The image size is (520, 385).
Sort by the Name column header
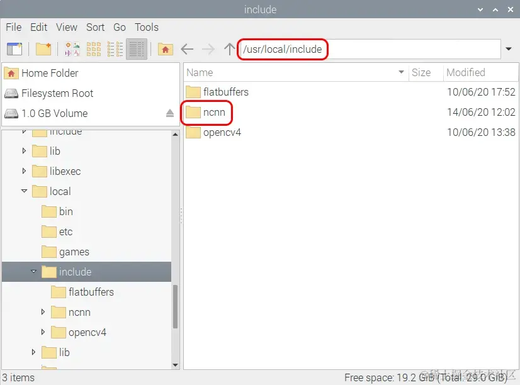(296, 72)
